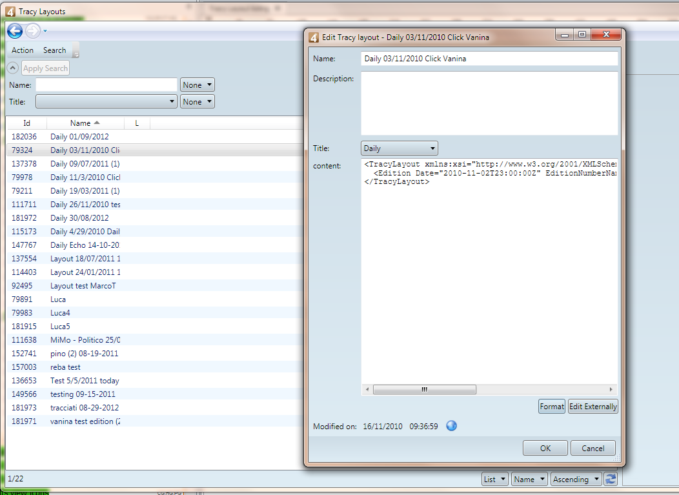This screenshot has height=495, width=679.
Task: Click the content horizontal scrollbar thumb
Action: 425,389
